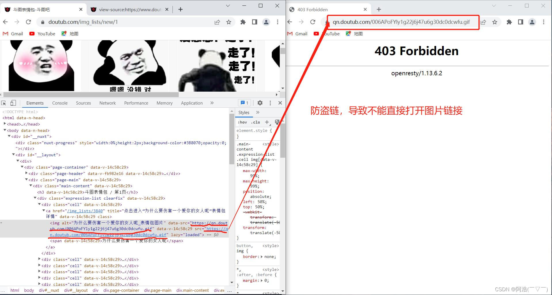Collapse the expression-list clearfix div node
552x295 pixels.
pyautogui.click(x=35, y=198)
